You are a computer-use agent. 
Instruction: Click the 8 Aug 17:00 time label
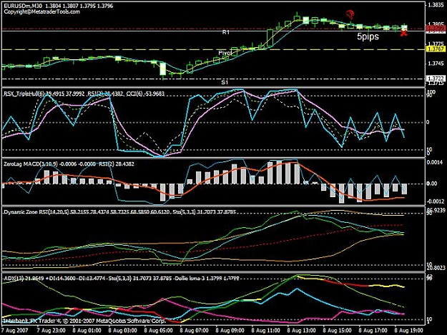[x=373, y=331]
